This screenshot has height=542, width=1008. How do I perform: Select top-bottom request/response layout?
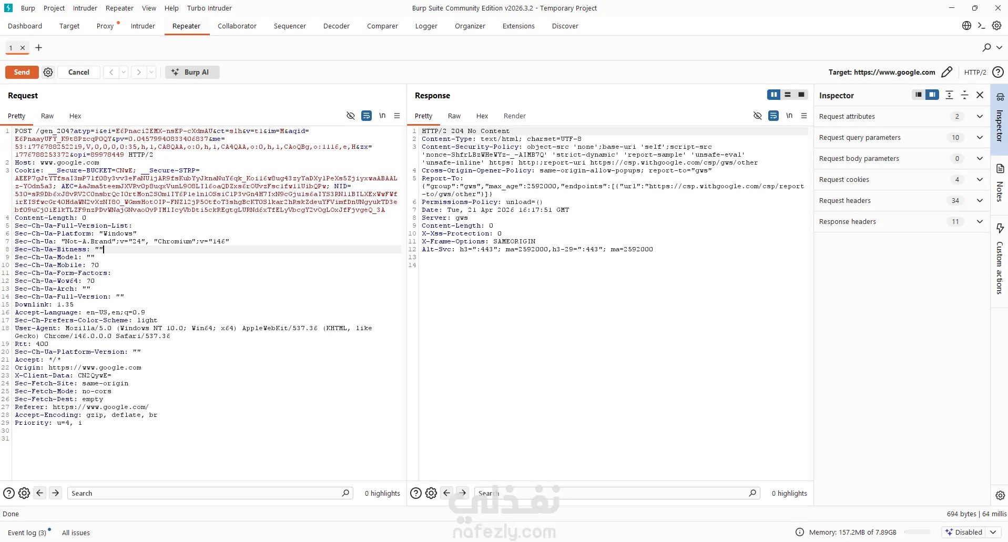pyautogui.click(x=788, y=95)
